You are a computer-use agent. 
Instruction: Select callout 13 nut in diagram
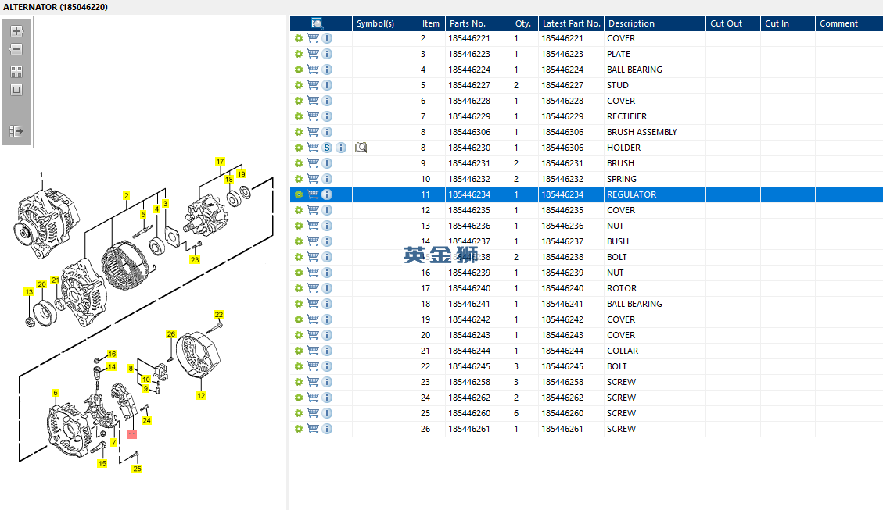[29, 292]
